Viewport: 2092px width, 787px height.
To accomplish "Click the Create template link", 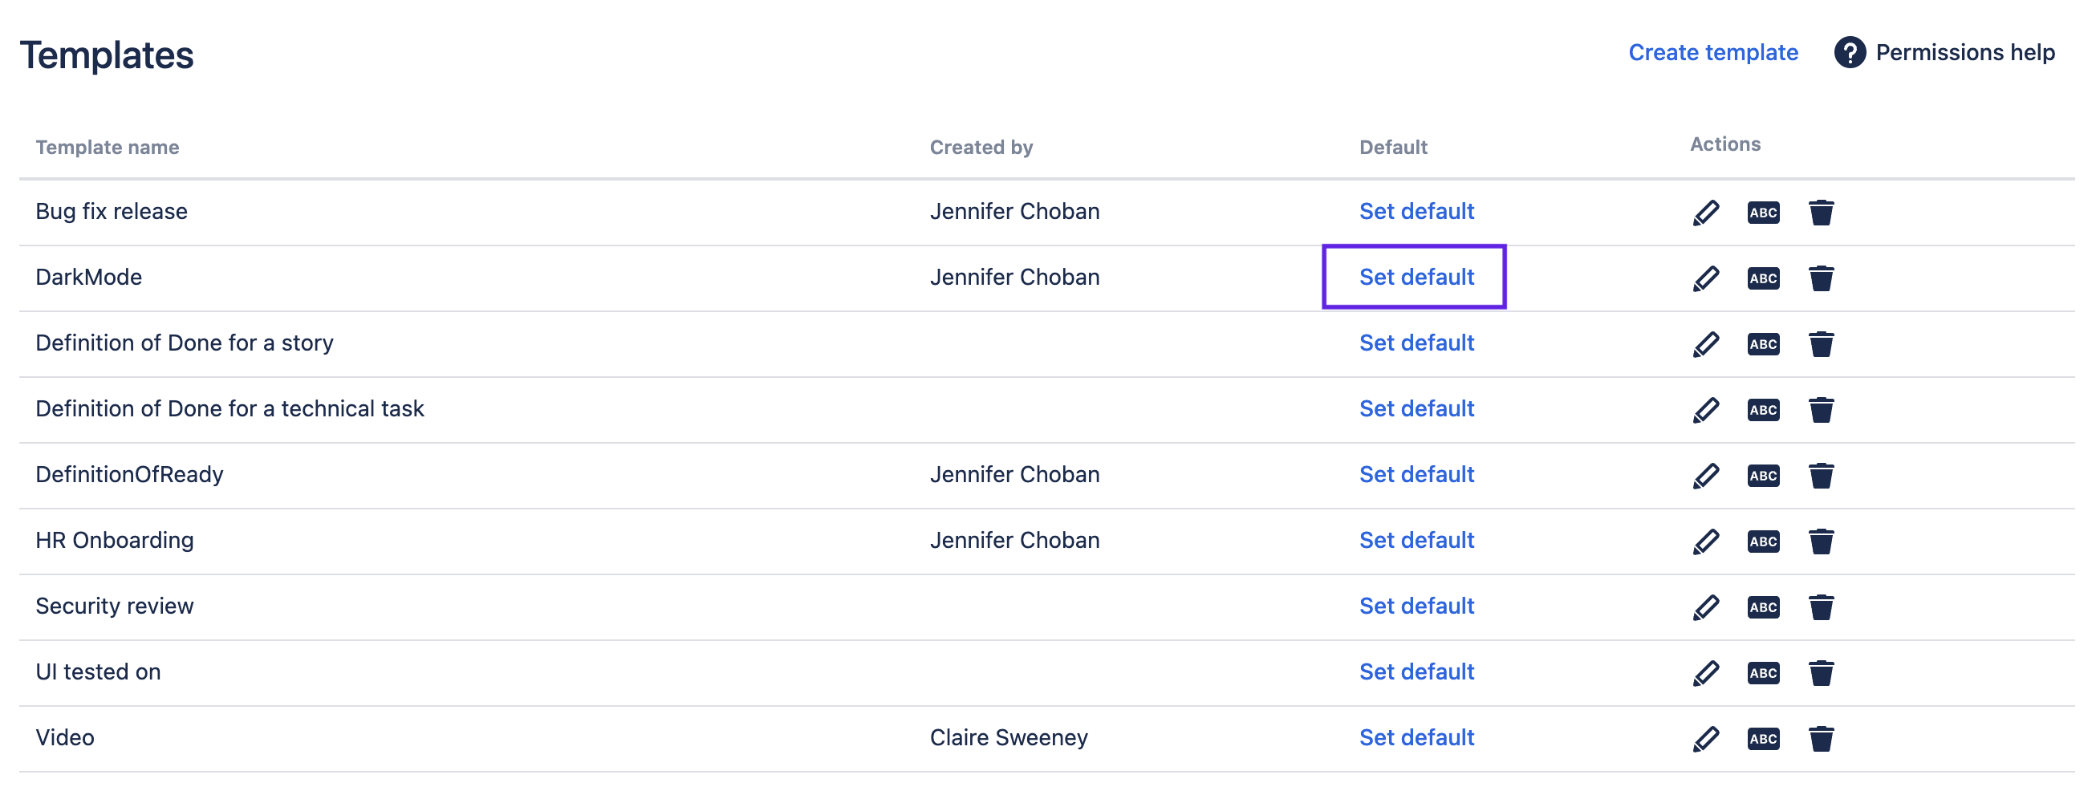I will (x=1712, y=53).
